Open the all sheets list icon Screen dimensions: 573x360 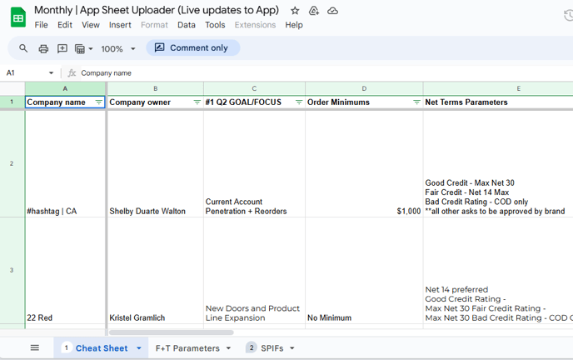[34, 347]
